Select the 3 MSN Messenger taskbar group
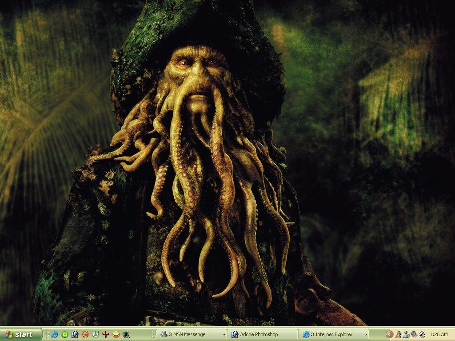Viewport: 455px width, 341px height. [187, 334]
